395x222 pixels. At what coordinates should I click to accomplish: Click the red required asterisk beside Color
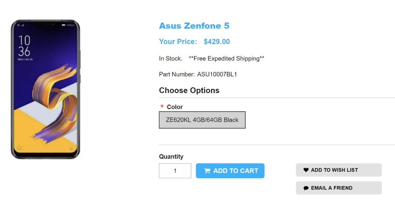pyautogui.click(x=162, y=106)
